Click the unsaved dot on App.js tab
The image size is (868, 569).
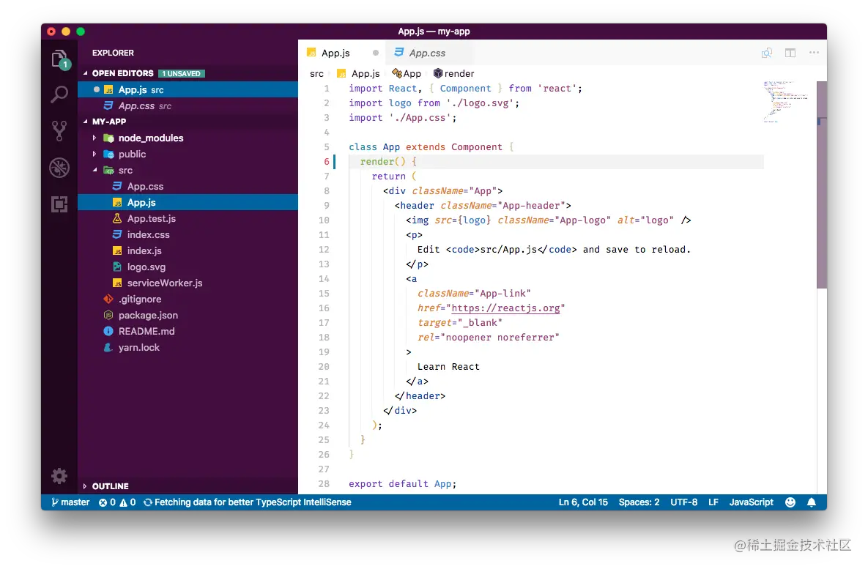(x=375, y=53)
